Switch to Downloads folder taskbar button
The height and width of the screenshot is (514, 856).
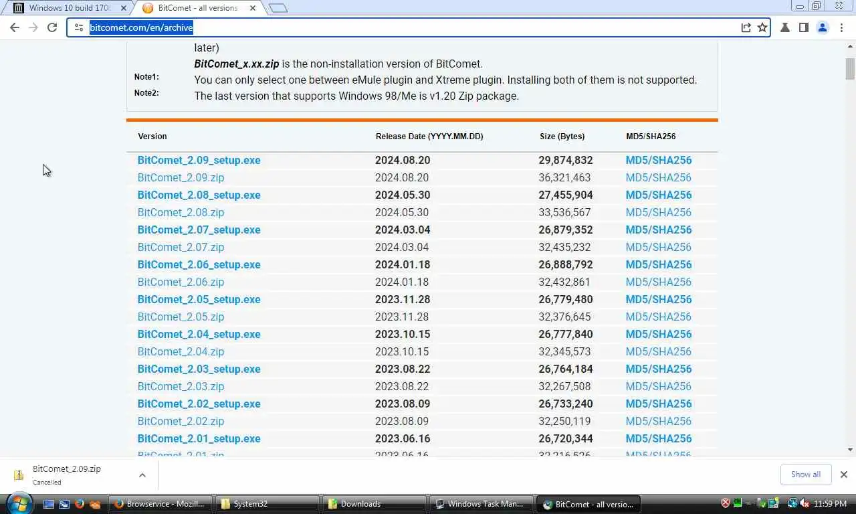pos(375,504)
